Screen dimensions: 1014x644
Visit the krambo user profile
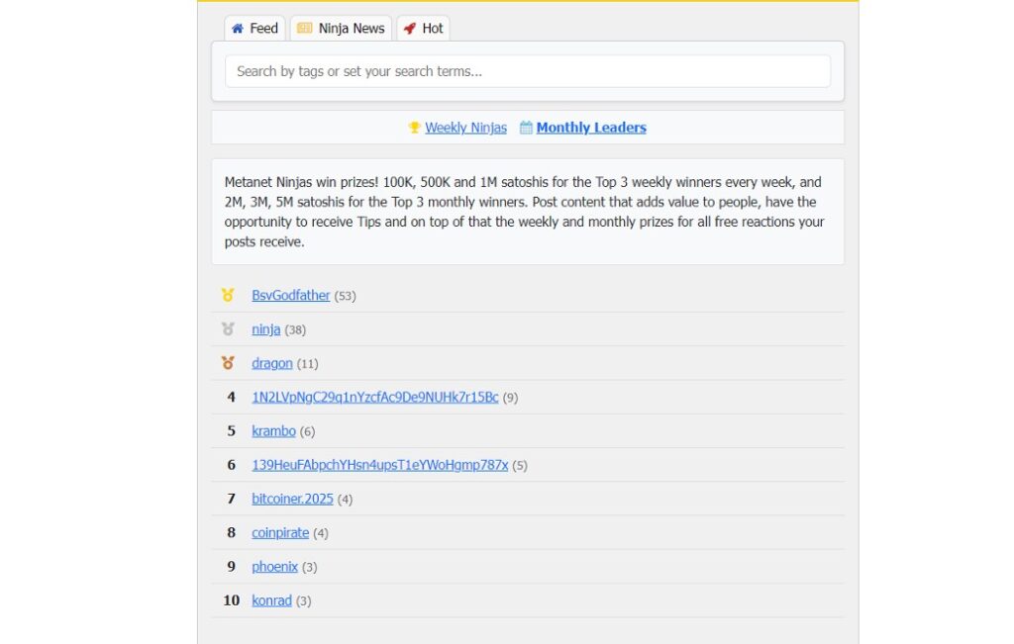click(273, 430)
